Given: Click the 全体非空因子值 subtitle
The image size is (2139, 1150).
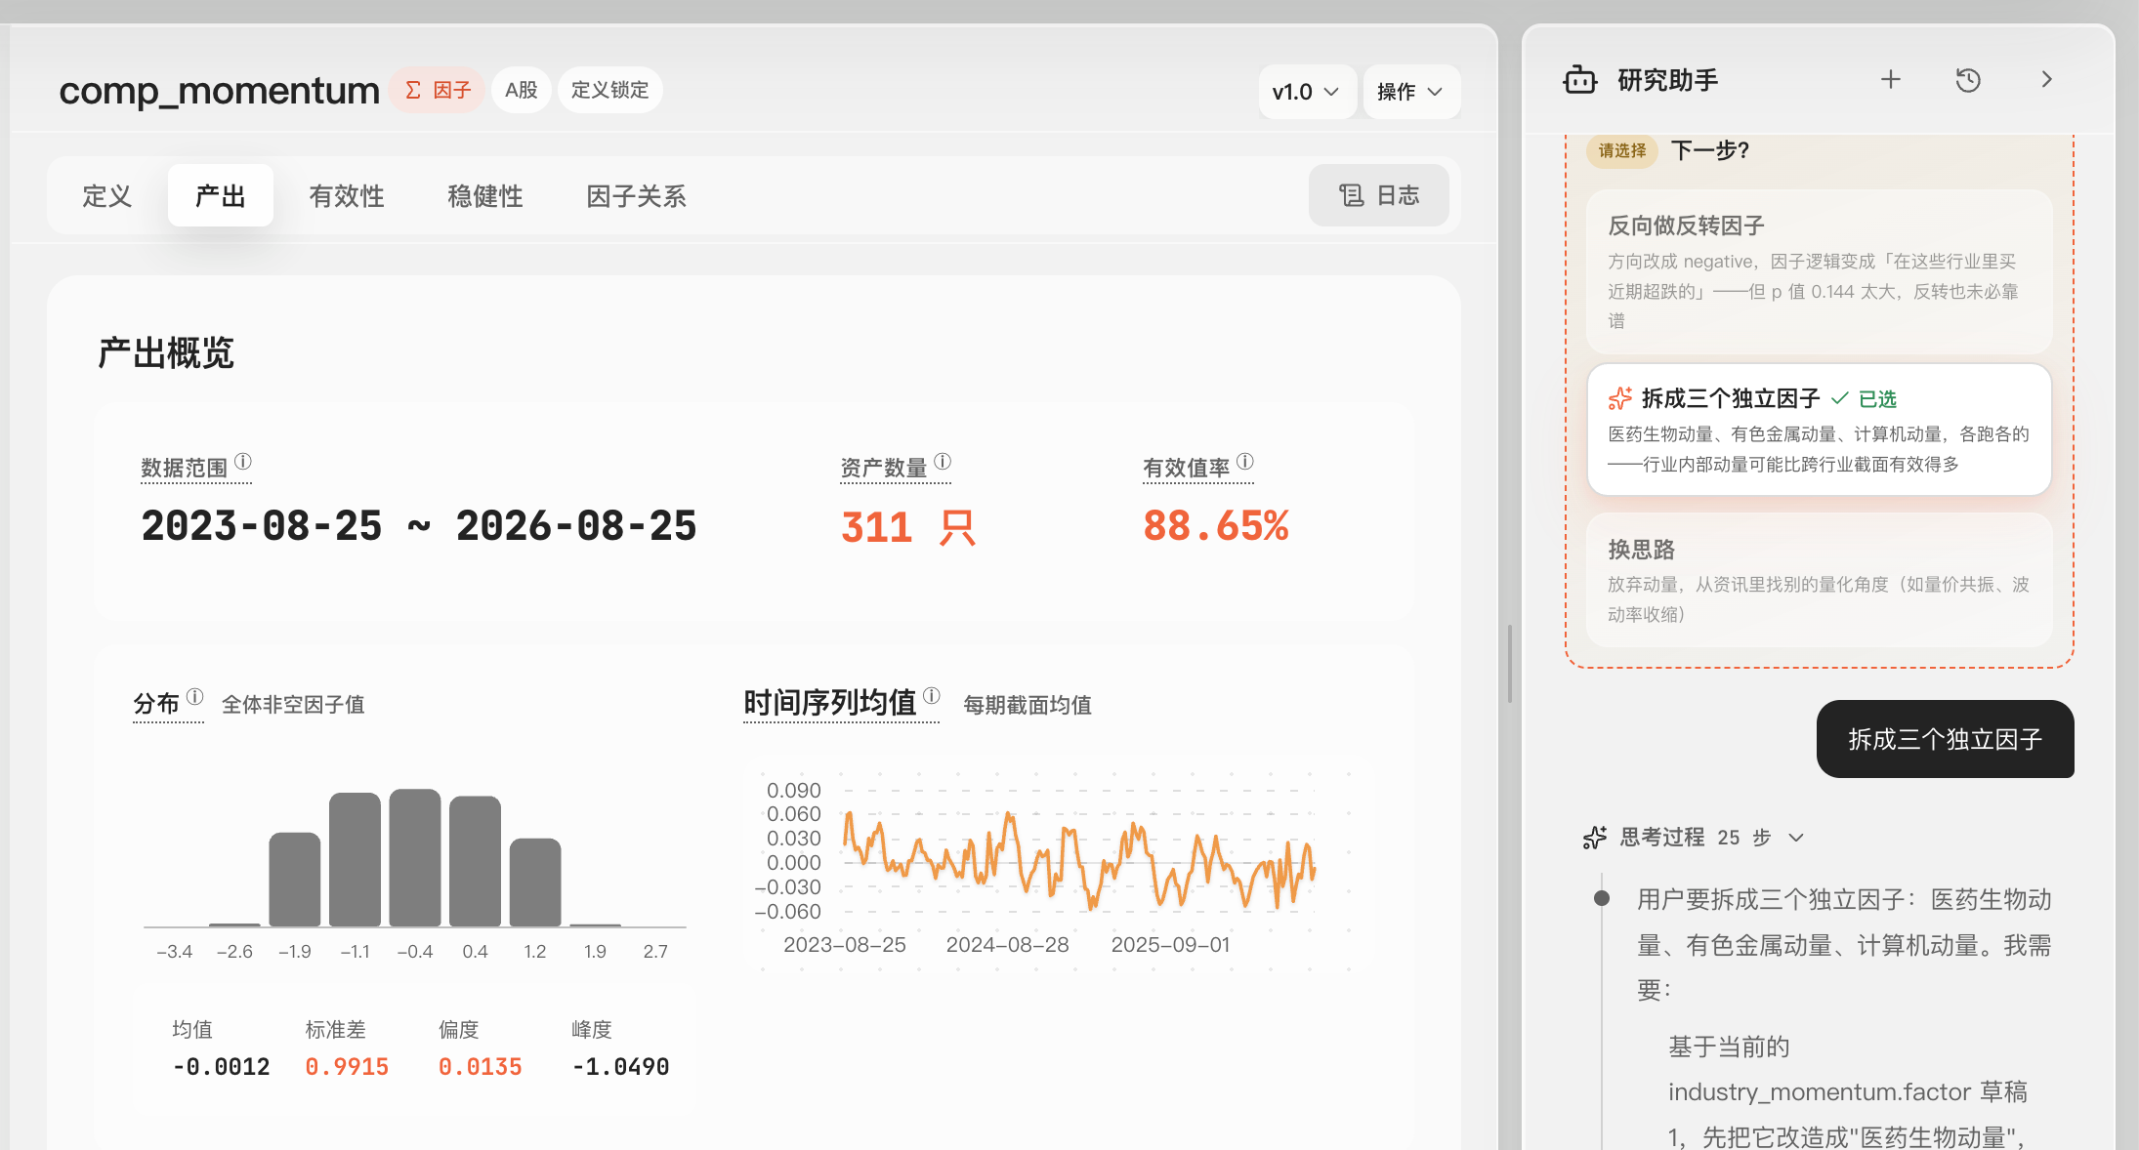Looking at the screenshot, I should (293, 705).
